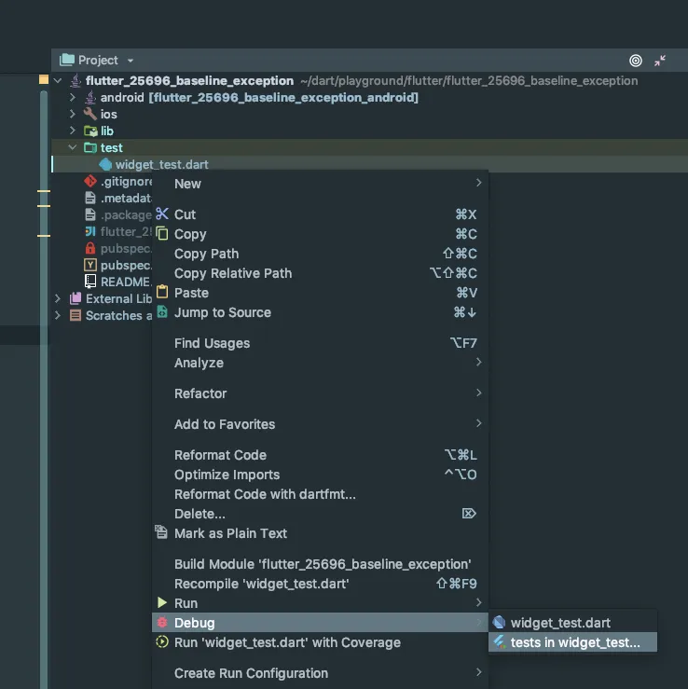Image resolution: width=688 pixels, height=689 pixels.
Task: Select Mark as Plain Text
Action: pyautogui.click(x=320, y=533)
